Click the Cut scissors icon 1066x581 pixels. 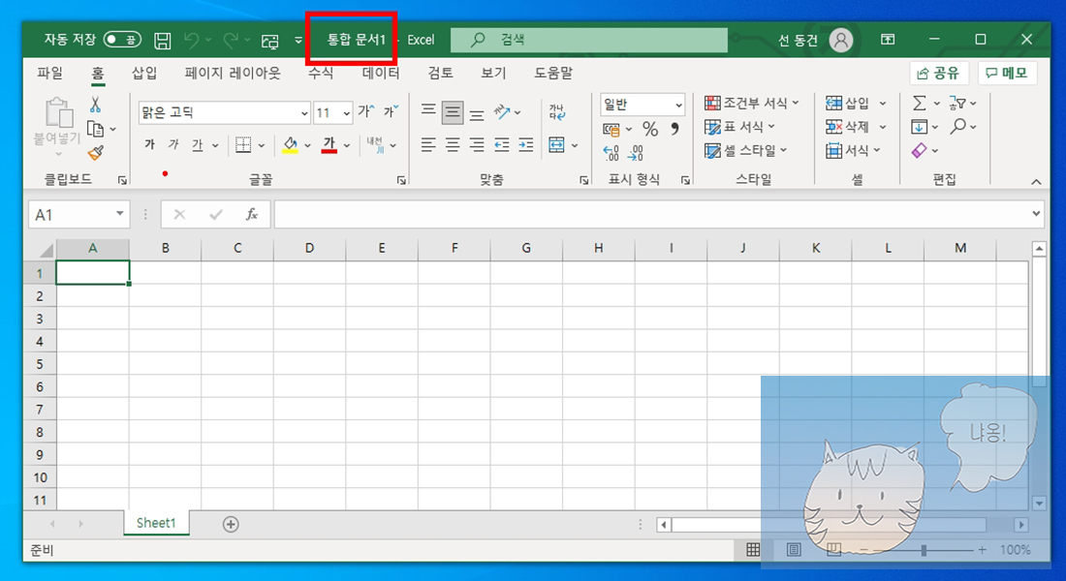(x=95, y=105)
